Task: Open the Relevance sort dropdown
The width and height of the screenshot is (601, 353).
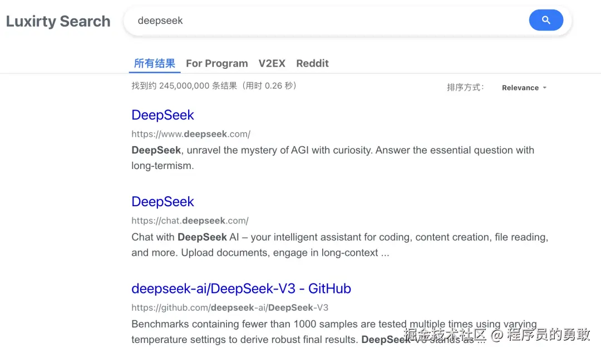Action: [520, 88]
